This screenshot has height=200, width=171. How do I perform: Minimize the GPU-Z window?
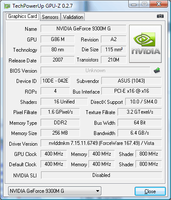point(134,4)
